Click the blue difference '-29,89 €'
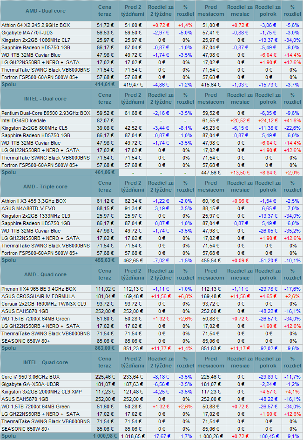The height and width of the screenshot is (440, 303). point(268,377)
